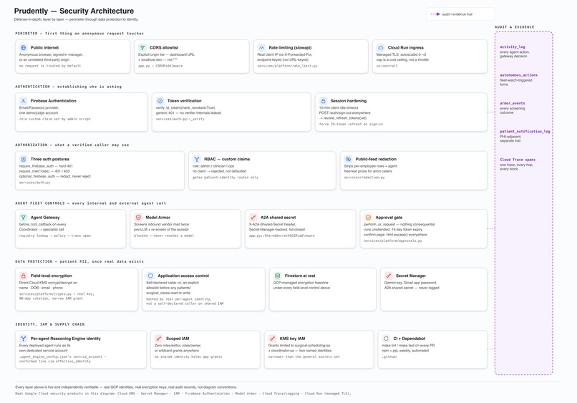Click the key icon next to Secret Manager
The width and height of the screenshot is (577, 403).
[389, 276]
